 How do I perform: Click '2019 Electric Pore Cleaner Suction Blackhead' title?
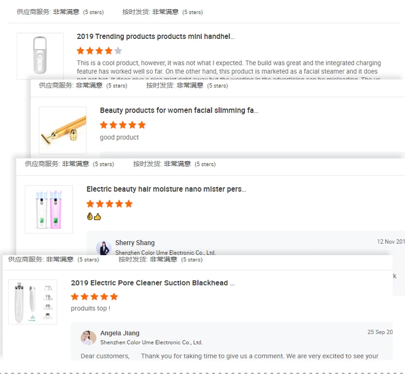[x=152, y=283]
